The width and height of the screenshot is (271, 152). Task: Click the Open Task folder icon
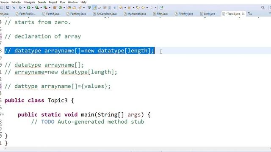(75, 8)
